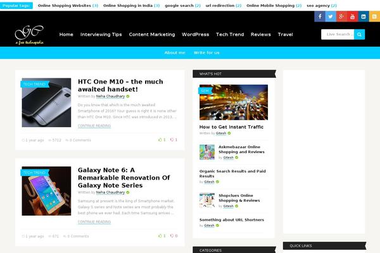
Task: Open How to Get Instant Traffic article
Action: point(231,127)
